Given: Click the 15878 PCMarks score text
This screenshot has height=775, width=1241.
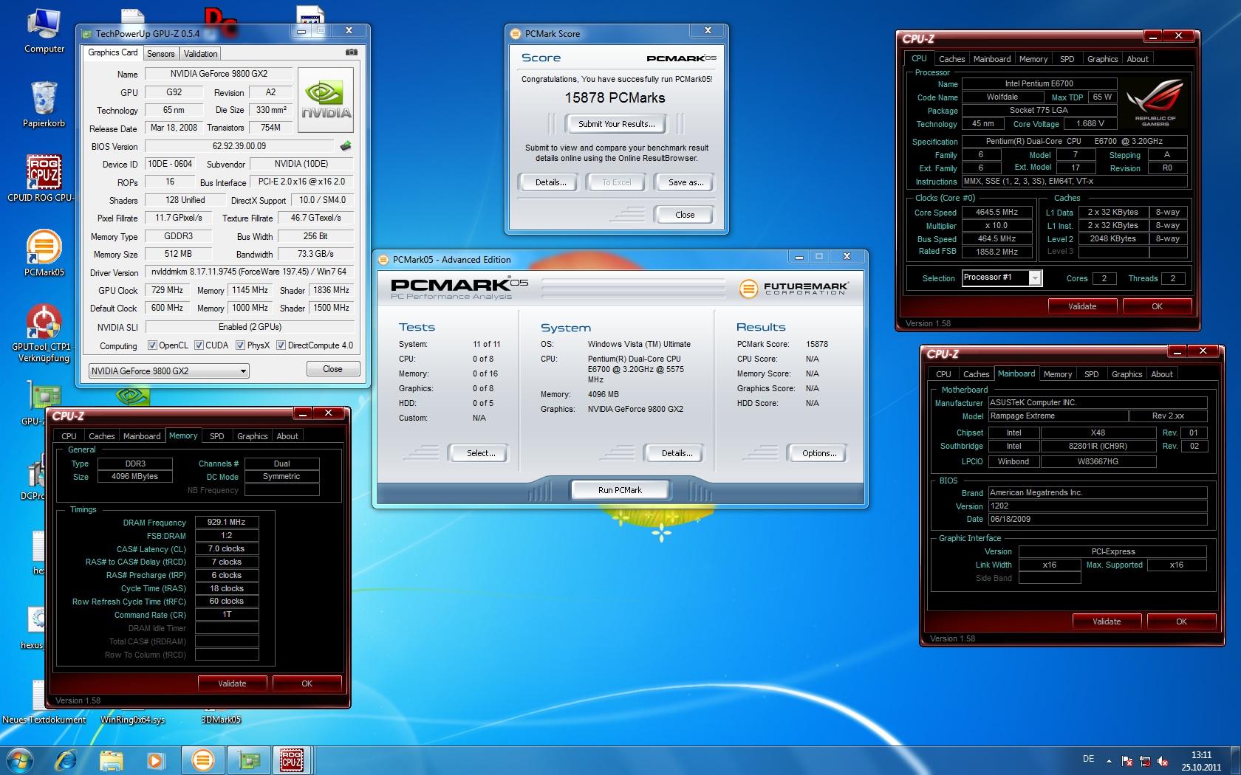Looking at the screenshot, I should [615, 98].
